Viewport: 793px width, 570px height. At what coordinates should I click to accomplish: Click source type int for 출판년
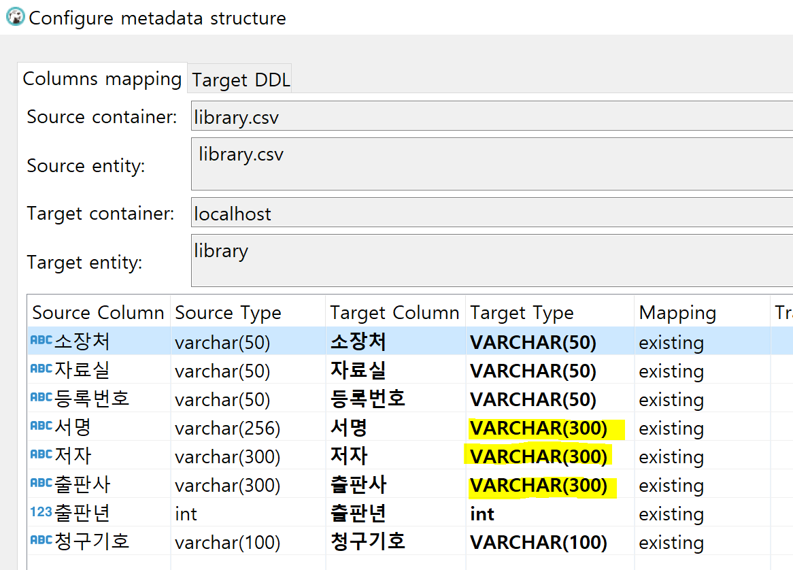coord(186,514)
